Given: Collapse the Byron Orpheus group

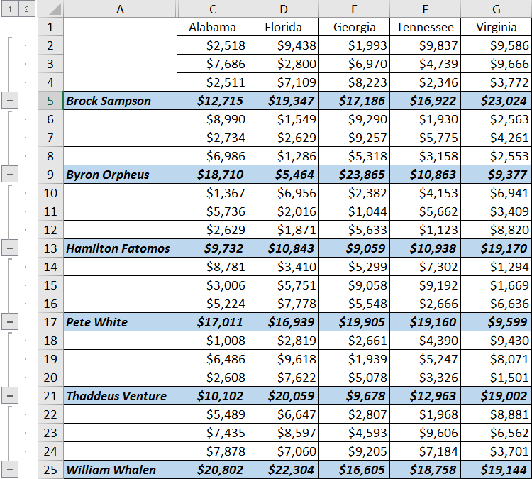Looking at the screenshot, I should (x=9, y=175).
